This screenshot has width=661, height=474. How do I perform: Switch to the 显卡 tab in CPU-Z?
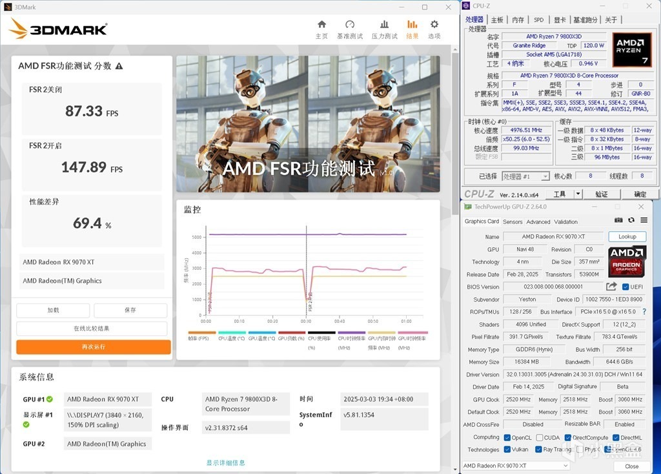point(560,20)
